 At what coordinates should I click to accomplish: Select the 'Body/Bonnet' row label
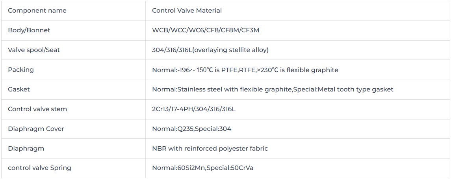point(73,30)
